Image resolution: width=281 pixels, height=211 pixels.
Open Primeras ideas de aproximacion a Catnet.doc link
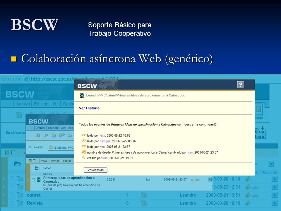[x=69, y=180]
